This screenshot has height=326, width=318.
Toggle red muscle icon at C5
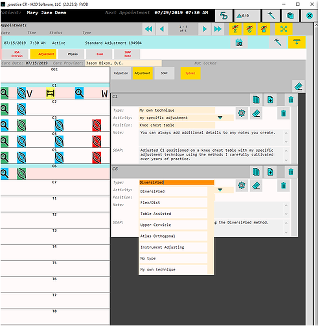tap(97, 158)
